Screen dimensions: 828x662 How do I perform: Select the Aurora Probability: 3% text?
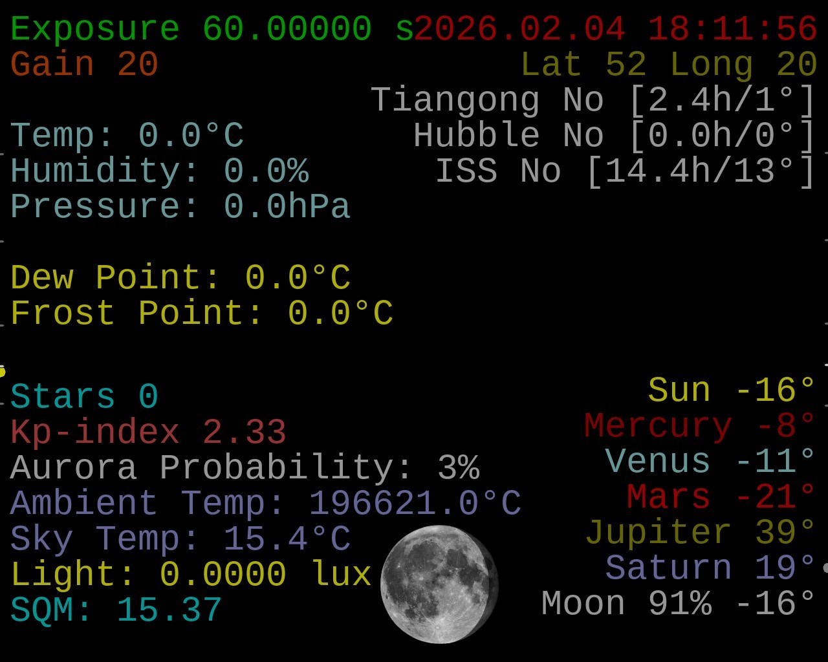[245, 467]
